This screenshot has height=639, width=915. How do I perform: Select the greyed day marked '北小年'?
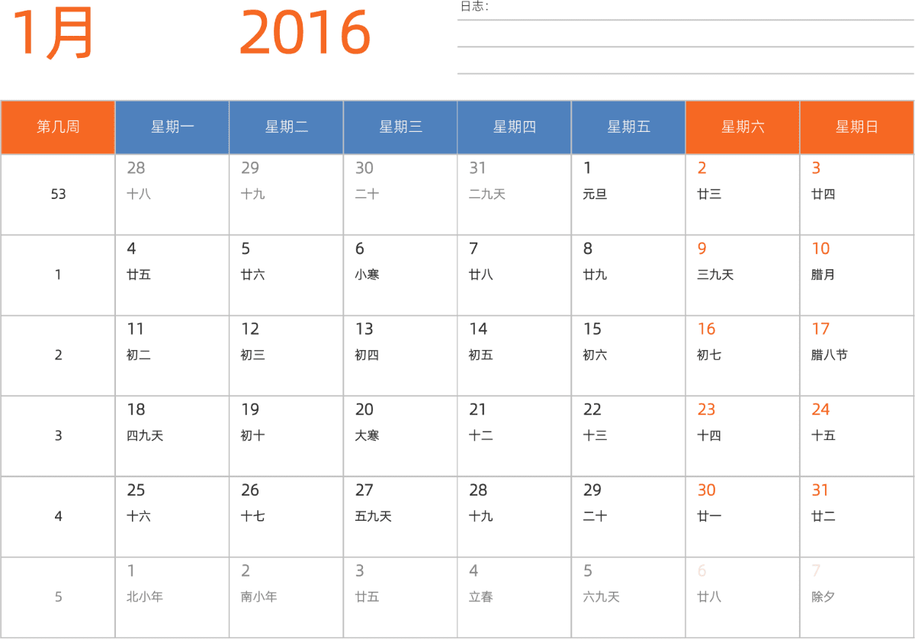coord(172,598)
